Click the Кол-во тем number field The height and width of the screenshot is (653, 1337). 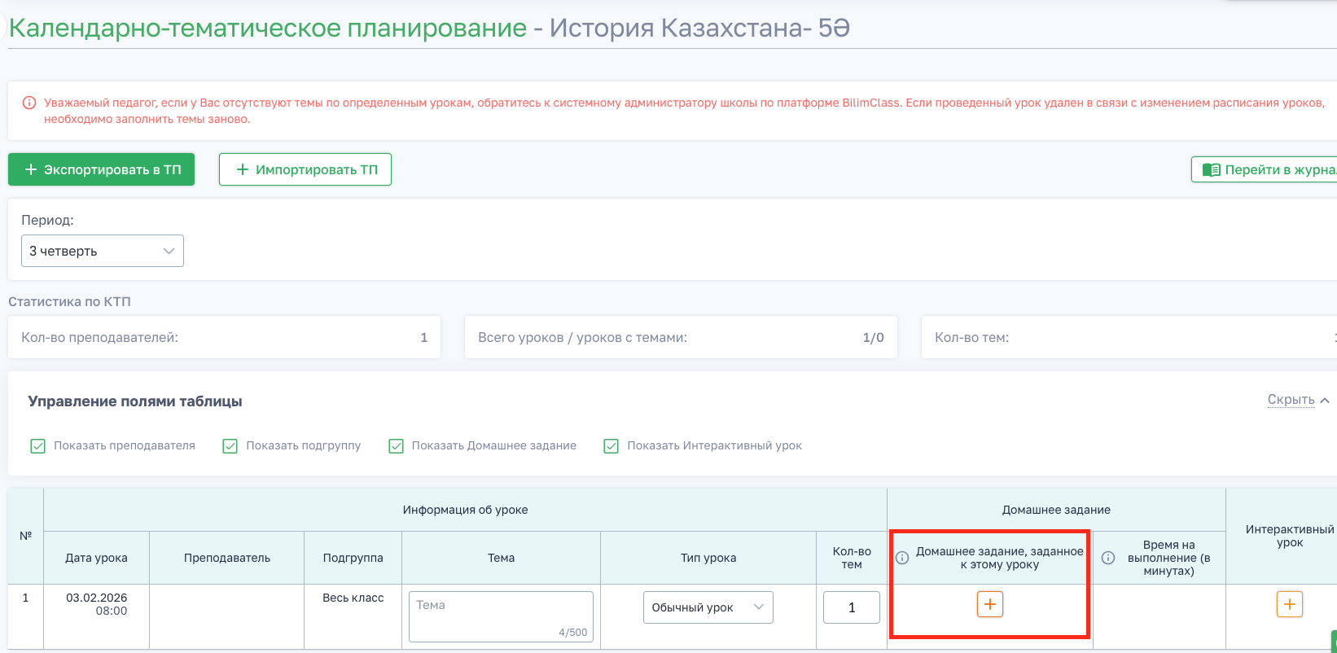coord(851,607)
